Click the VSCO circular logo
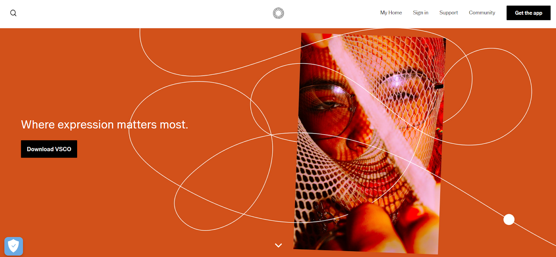The image size is (556, 257). (278, 13)
